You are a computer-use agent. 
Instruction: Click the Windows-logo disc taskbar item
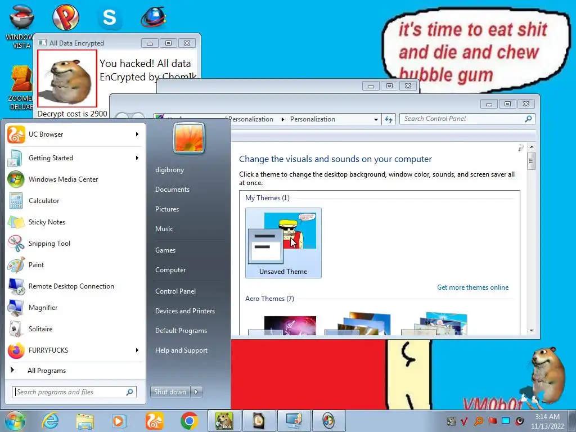click(328, 421)
